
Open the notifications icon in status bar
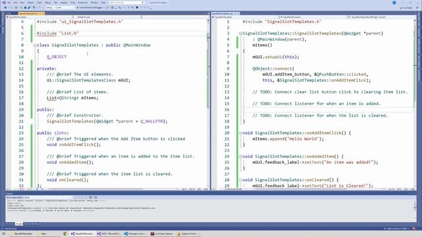coord(414,228)
